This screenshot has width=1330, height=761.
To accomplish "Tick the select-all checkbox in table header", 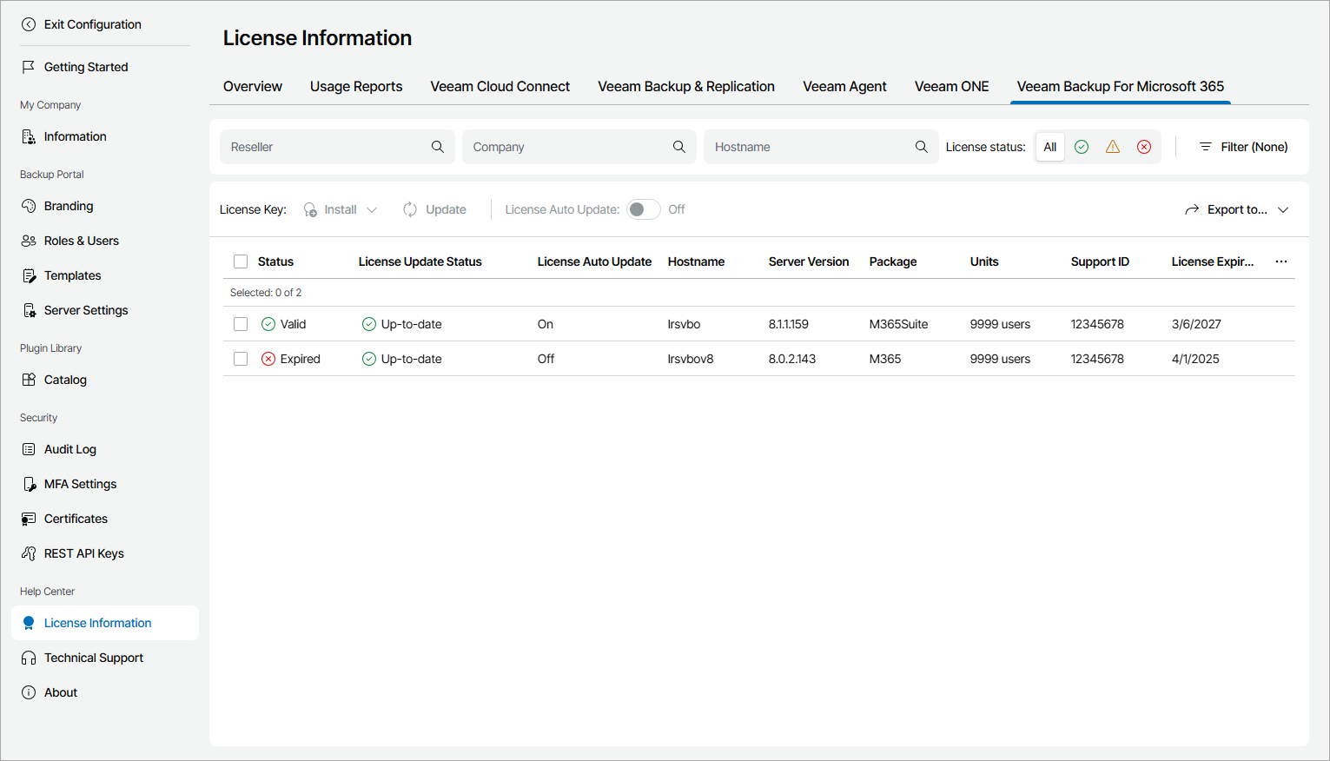I will coord(240,261).
